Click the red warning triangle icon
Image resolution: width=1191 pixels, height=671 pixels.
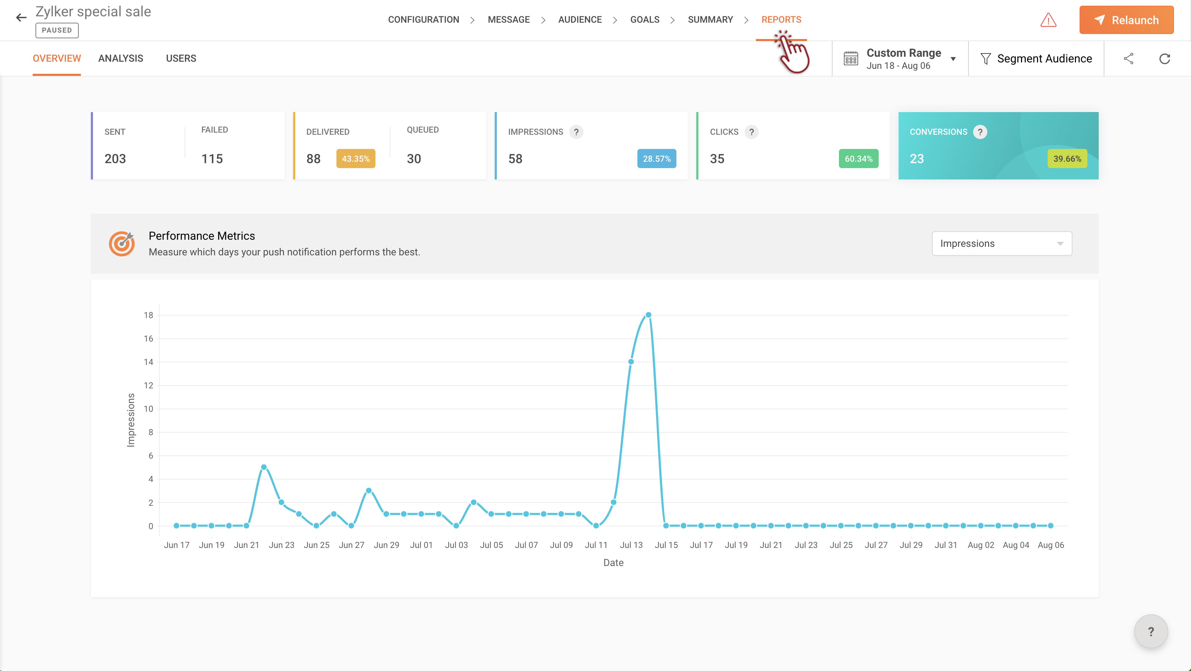(1048, 20)
